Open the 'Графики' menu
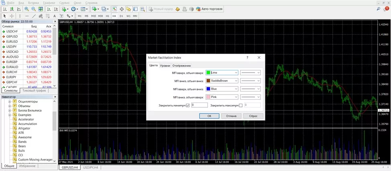The image size is (391, 171). (x=49, y=3)
